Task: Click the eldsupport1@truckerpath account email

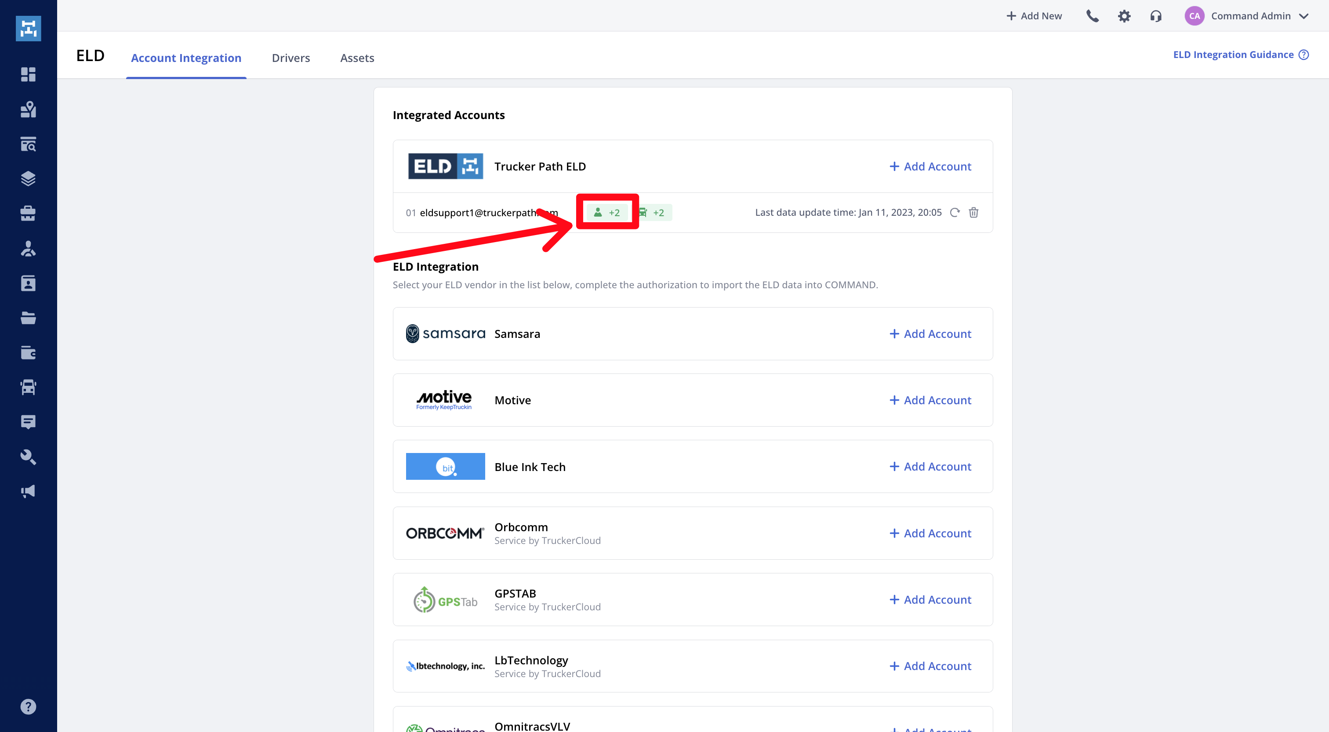Action: click(x=489, y=213)
